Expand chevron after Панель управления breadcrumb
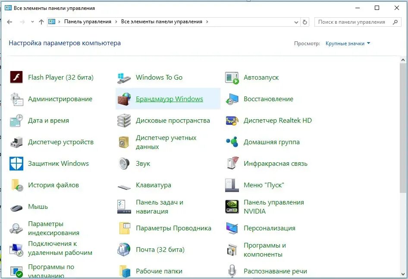This screenshot has height=279, width=408. pos(116,22)
